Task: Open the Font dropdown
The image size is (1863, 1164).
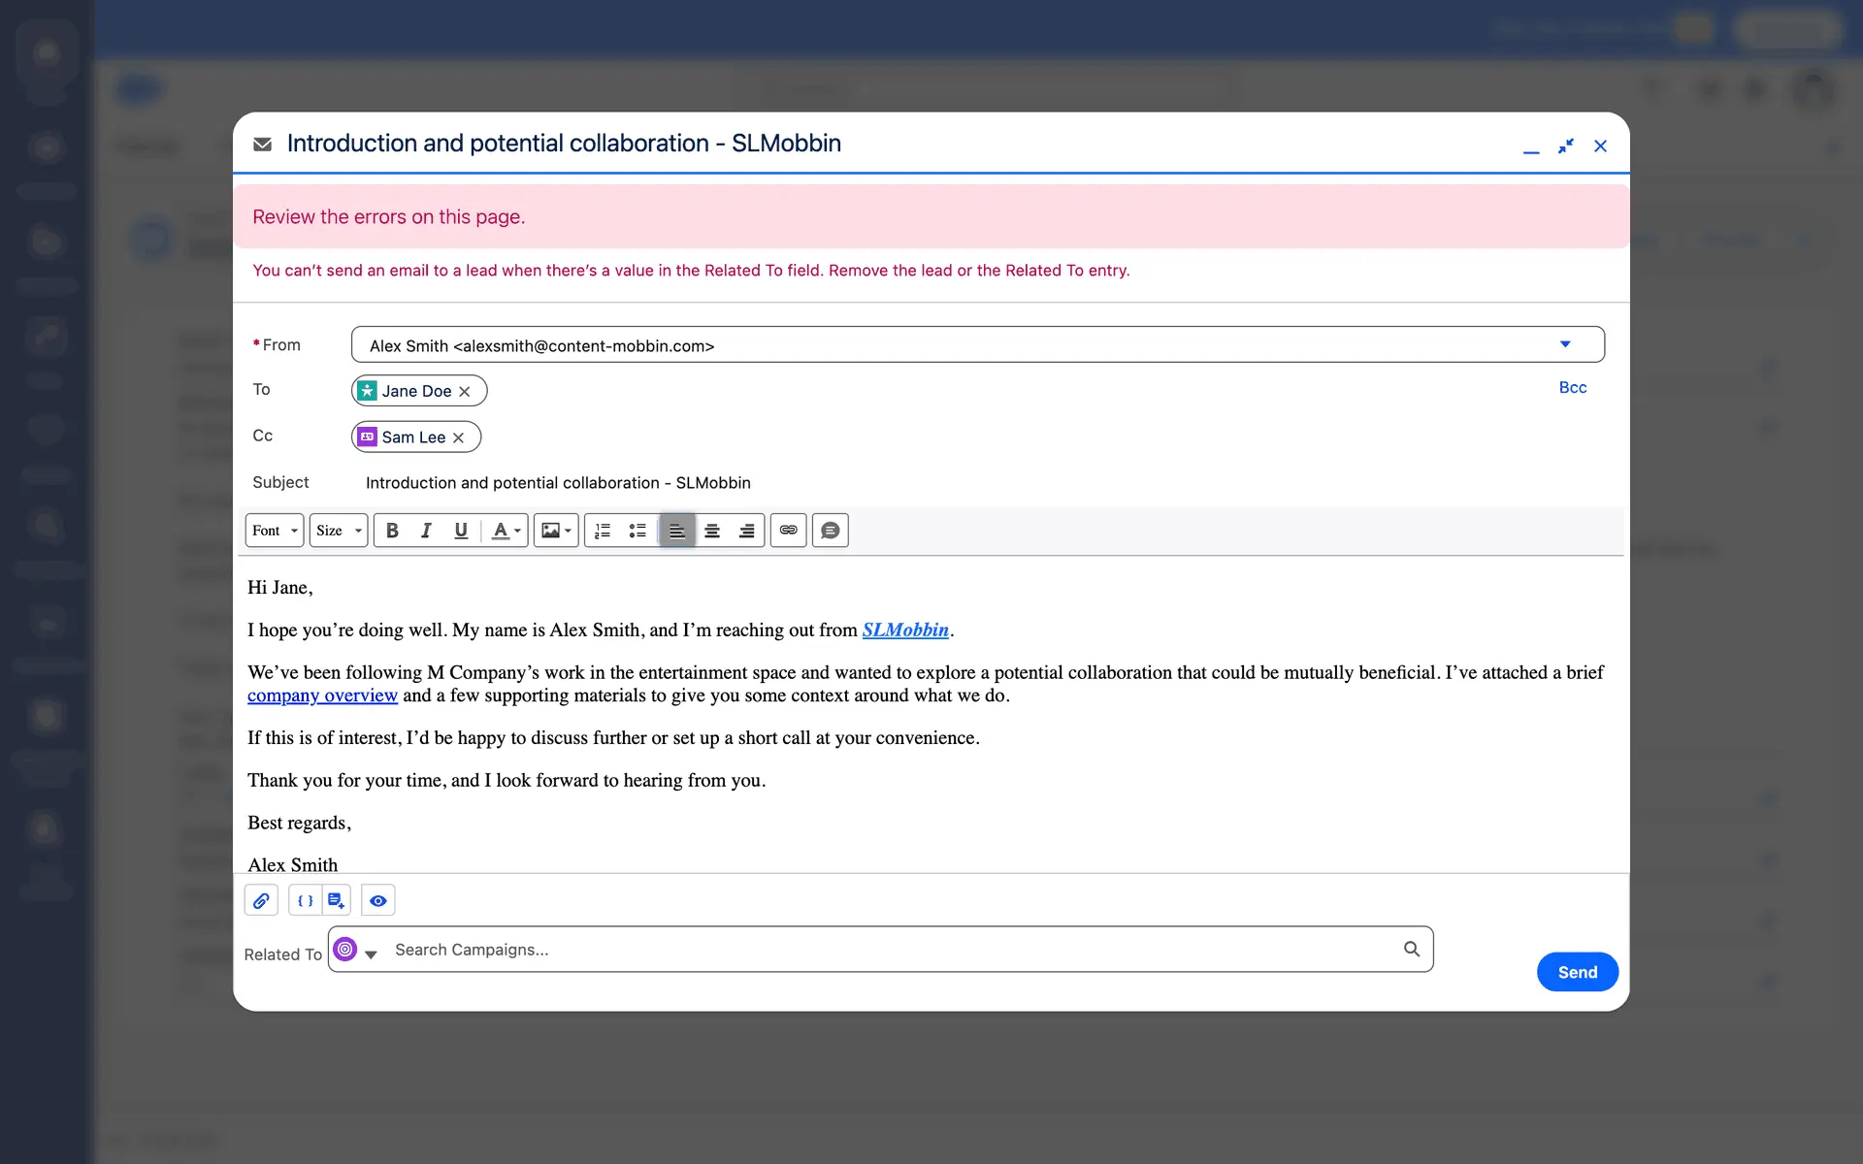Action: click(x=275, y=531)
